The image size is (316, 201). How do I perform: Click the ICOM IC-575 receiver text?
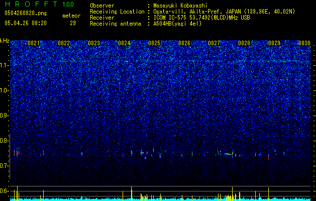[201, 18]
